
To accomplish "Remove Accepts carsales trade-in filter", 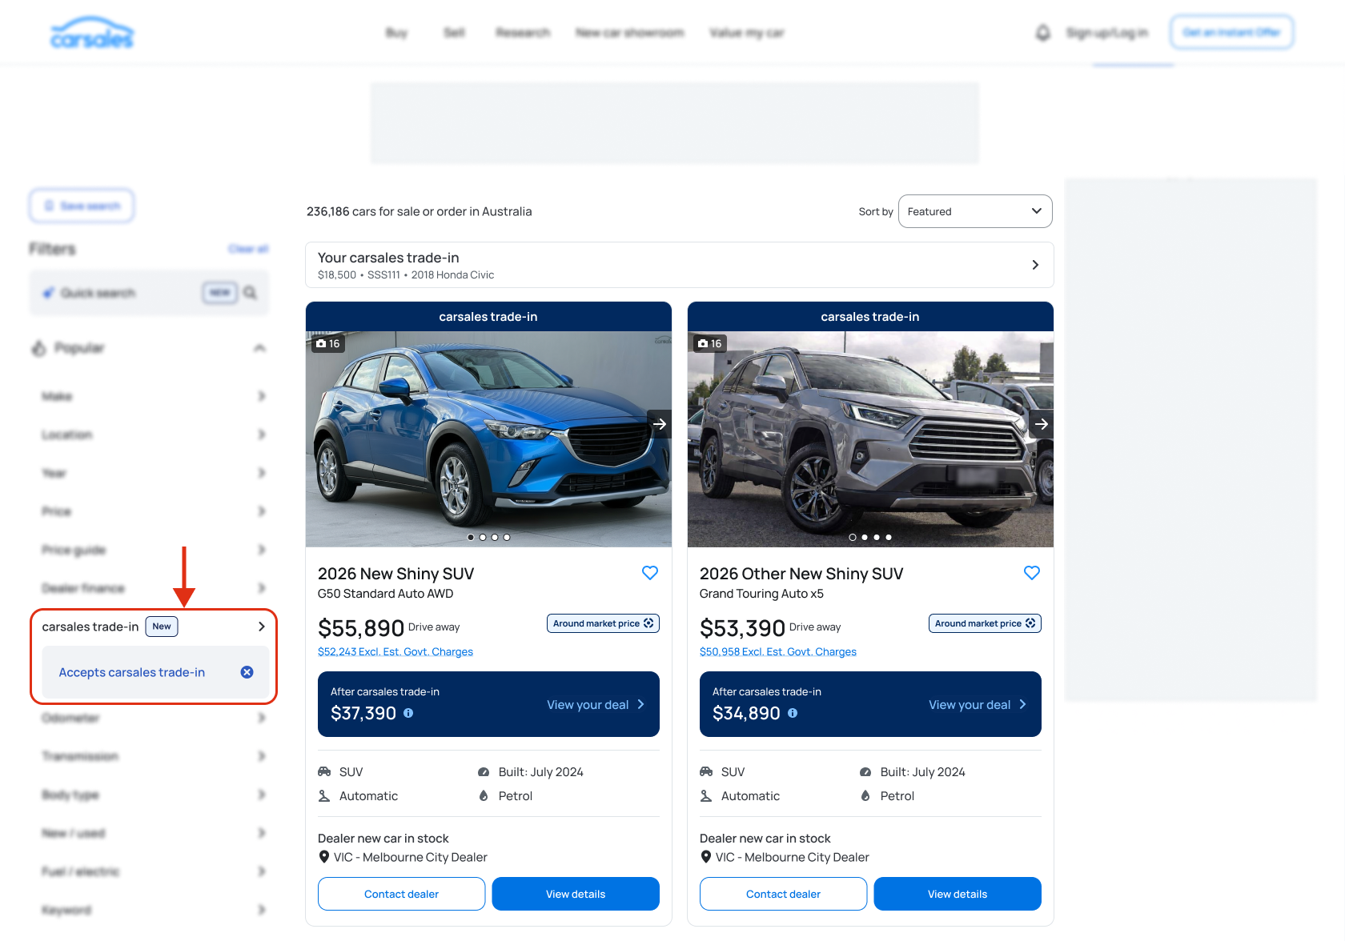I will point(247,672).
